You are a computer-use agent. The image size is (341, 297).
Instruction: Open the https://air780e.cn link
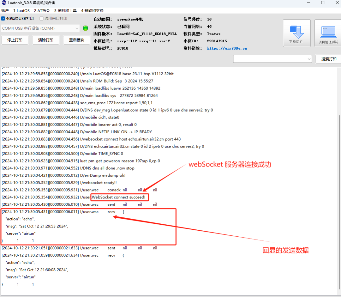[x=227, y=48]
